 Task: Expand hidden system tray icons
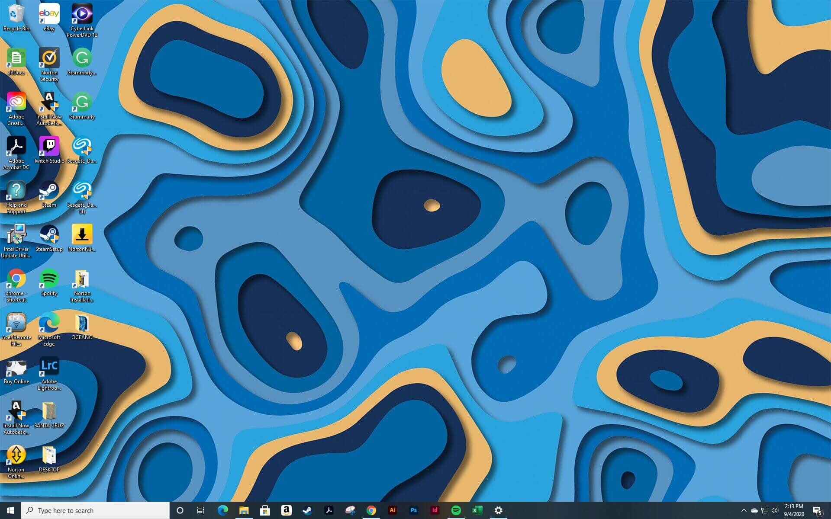[743, 510]
